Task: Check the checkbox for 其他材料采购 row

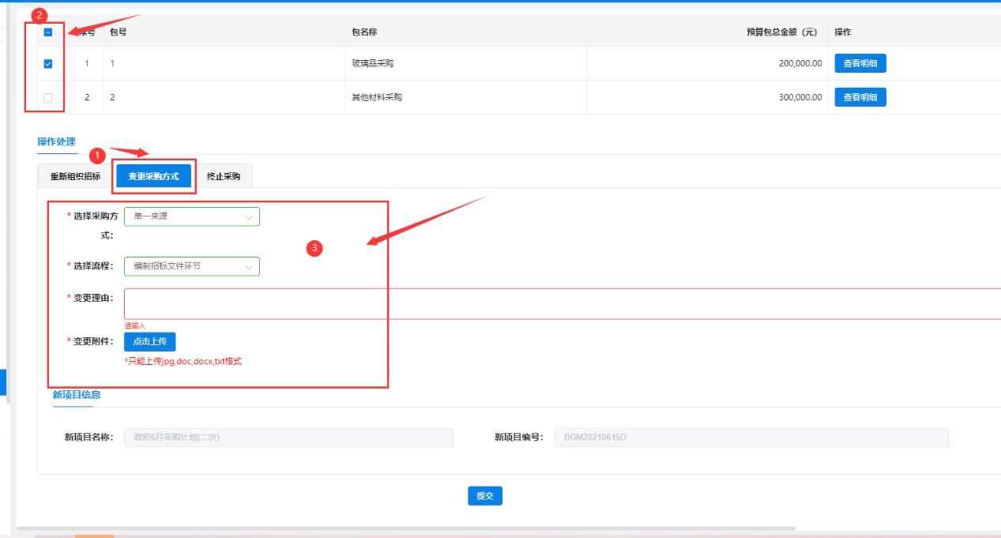Action: coord(48,98)
